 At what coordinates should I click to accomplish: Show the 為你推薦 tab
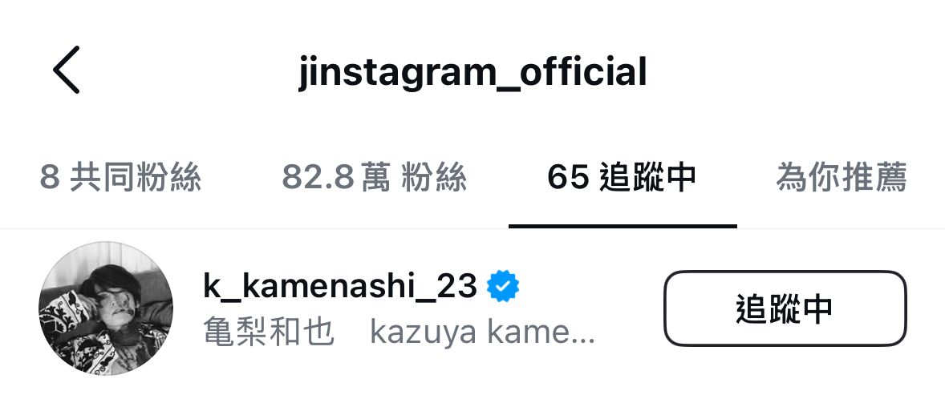(842, 178)
